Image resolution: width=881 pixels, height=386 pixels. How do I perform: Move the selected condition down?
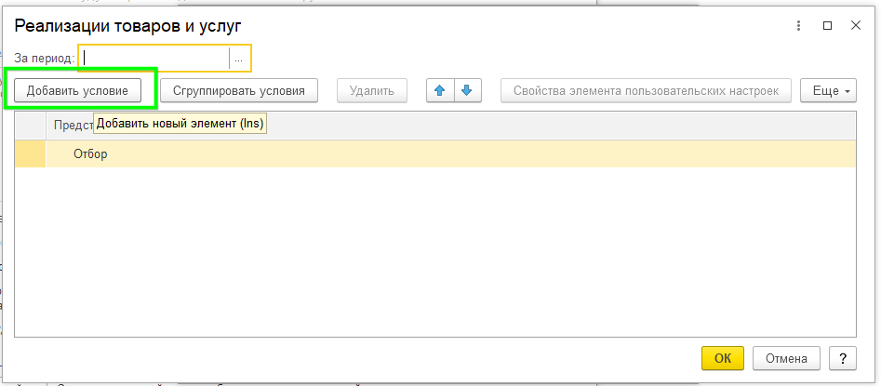point(466,90)
